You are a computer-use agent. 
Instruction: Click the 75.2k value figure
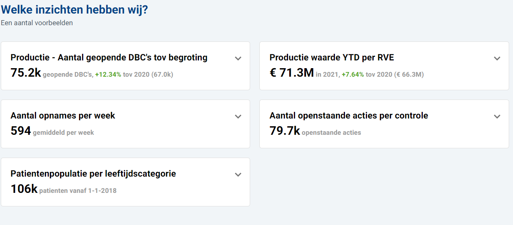[x=26, y=73]
